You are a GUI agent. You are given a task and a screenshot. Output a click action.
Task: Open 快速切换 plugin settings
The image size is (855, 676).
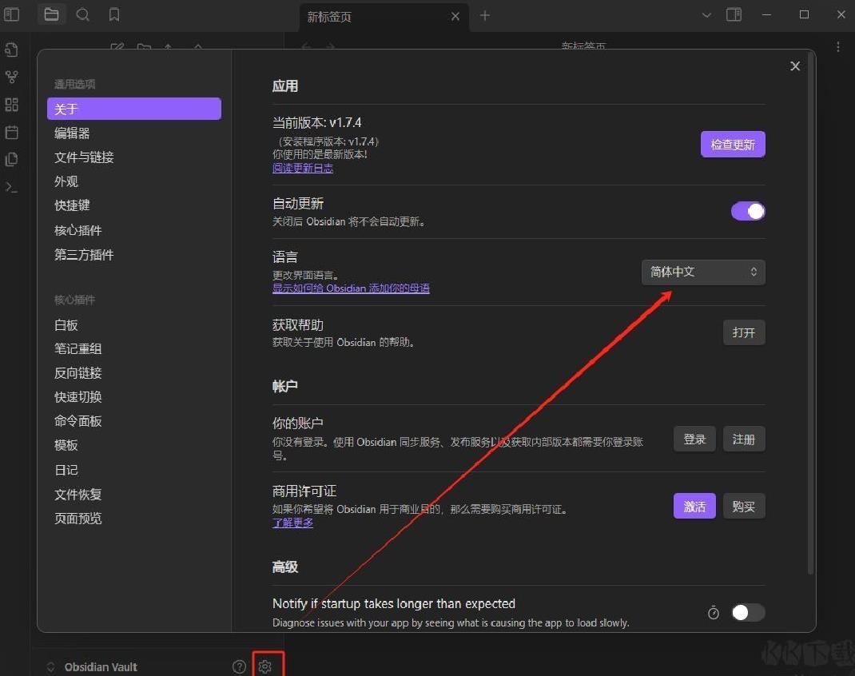click(x=134, y=397)
